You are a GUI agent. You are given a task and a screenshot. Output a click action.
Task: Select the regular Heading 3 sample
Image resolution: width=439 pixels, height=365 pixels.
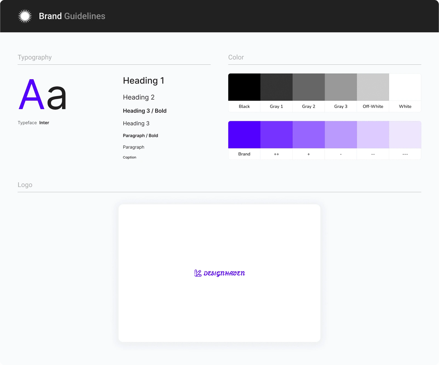coord(136,123)
